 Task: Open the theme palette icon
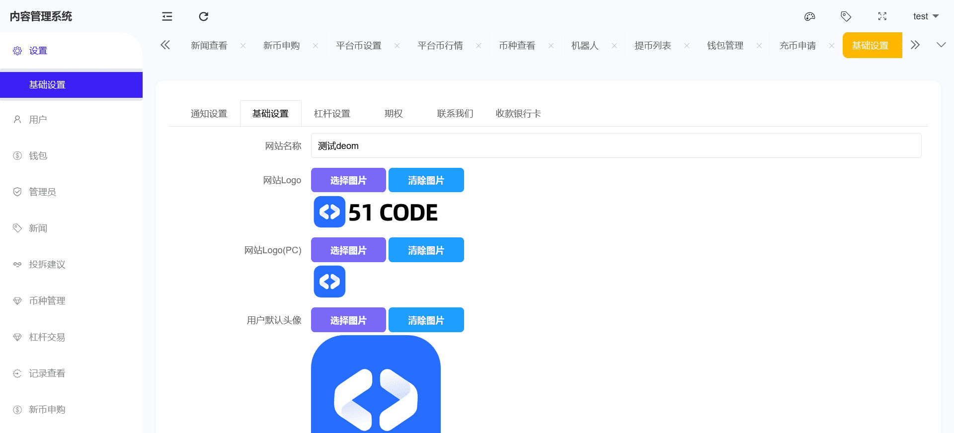(x=809, y=16)
